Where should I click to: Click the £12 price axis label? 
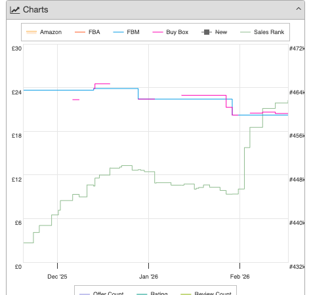click(16, 180)
